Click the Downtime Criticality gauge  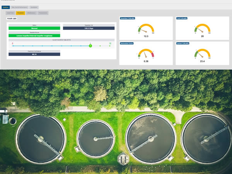(146, 28)
